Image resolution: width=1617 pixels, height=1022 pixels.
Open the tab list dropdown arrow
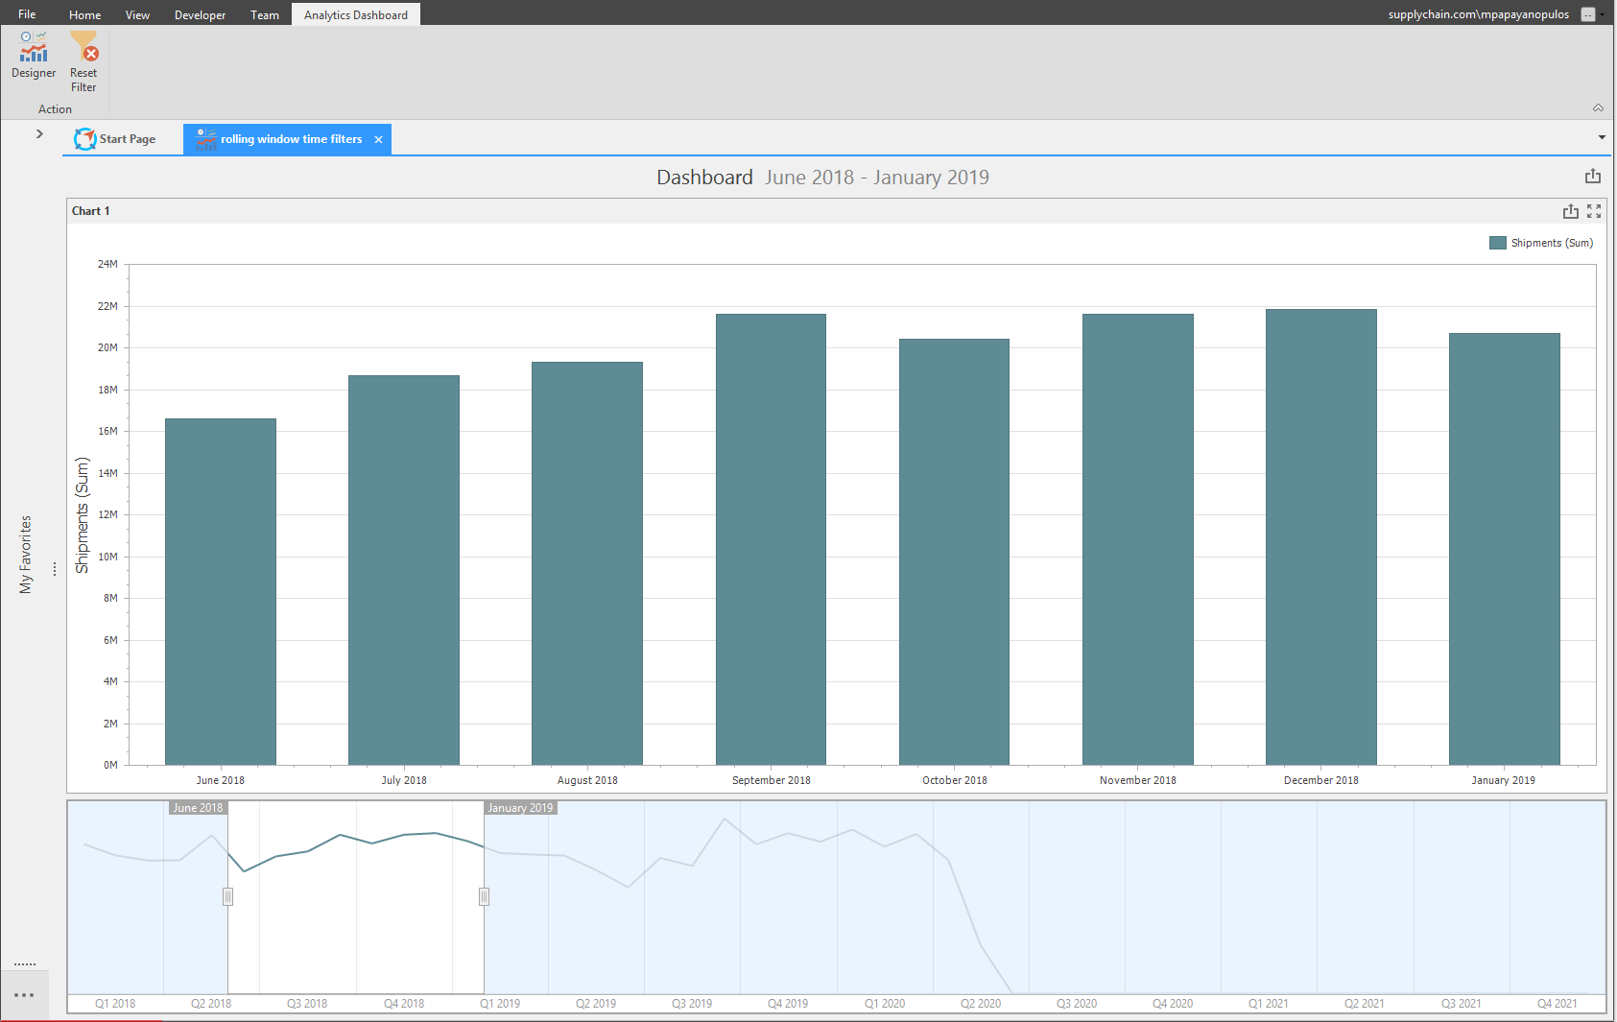pos(1602,138)
